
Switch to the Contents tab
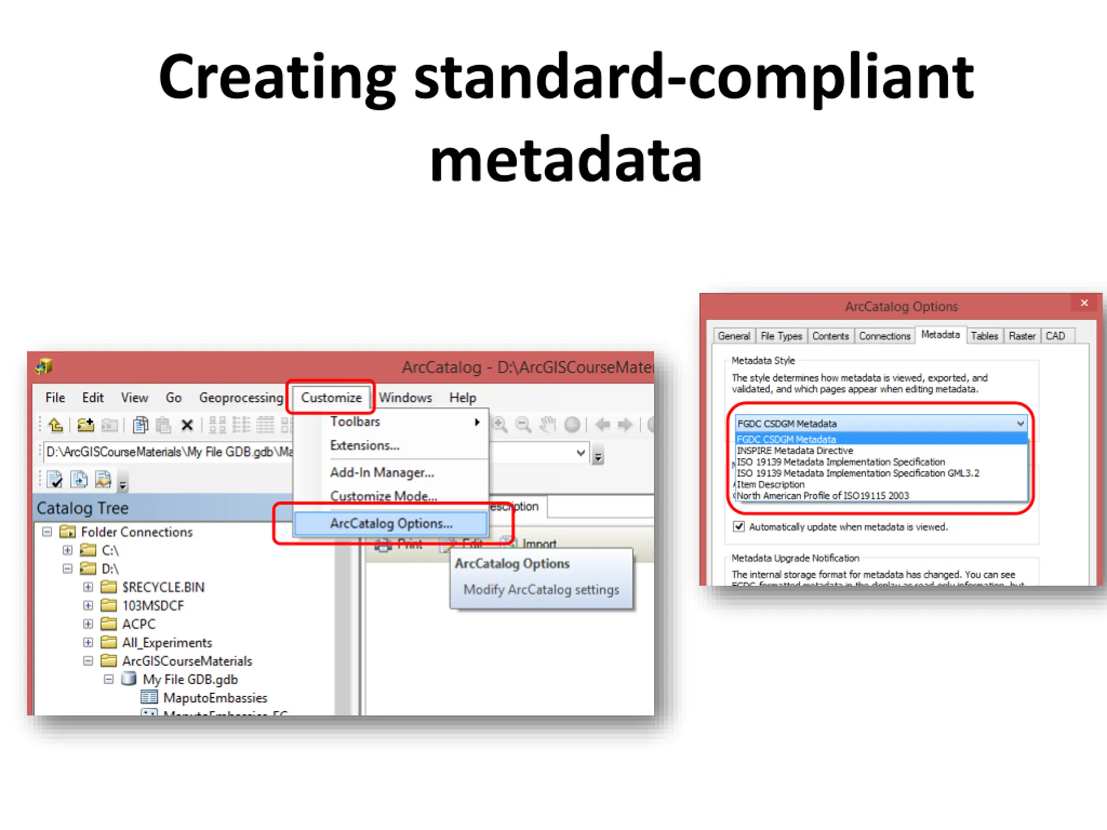[x=830, y=336]
